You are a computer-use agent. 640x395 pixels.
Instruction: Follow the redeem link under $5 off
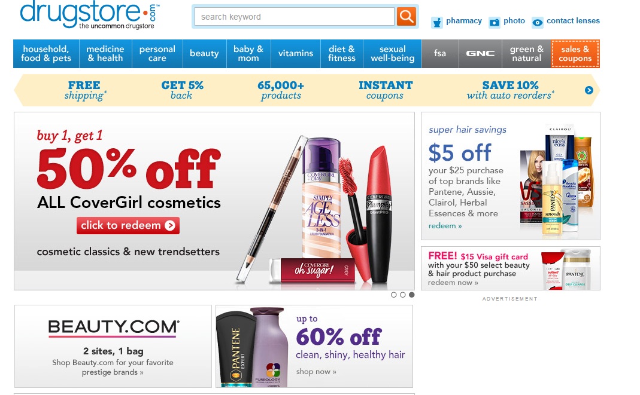point(445,226)
